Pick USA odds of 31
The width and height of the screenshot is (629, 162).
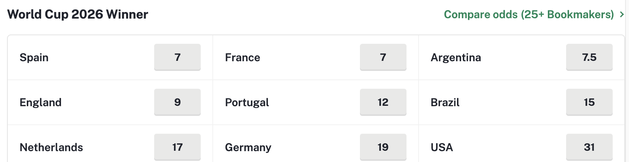point(589,147)
